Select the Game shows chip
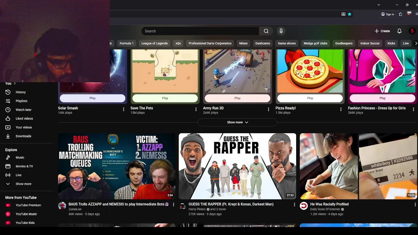Viewport: 418px width, 235px height. coord(287,43)
